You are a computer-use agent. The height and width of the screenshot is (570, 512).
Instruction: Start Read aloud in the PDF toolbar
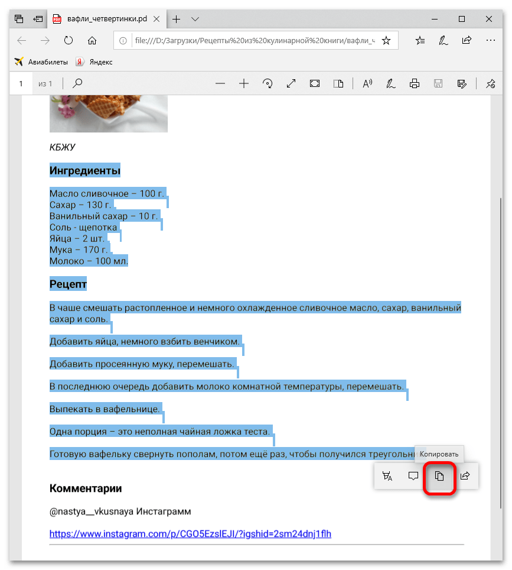tap(367, 83)
